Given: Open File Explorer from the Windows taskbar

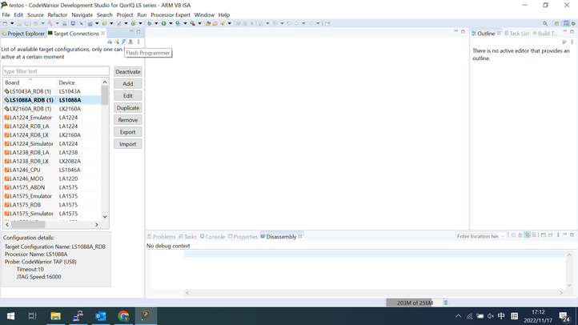Looking at the screenshot, I should (x=55, y=315).
